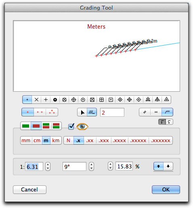Choose the filled black circle marker symbol
193x208 pixels.
[x=55, y=100]
